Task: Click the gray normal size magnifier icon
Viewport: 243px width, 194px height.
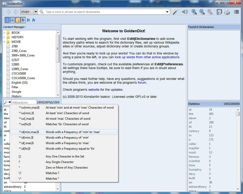Action: point(210,12)
